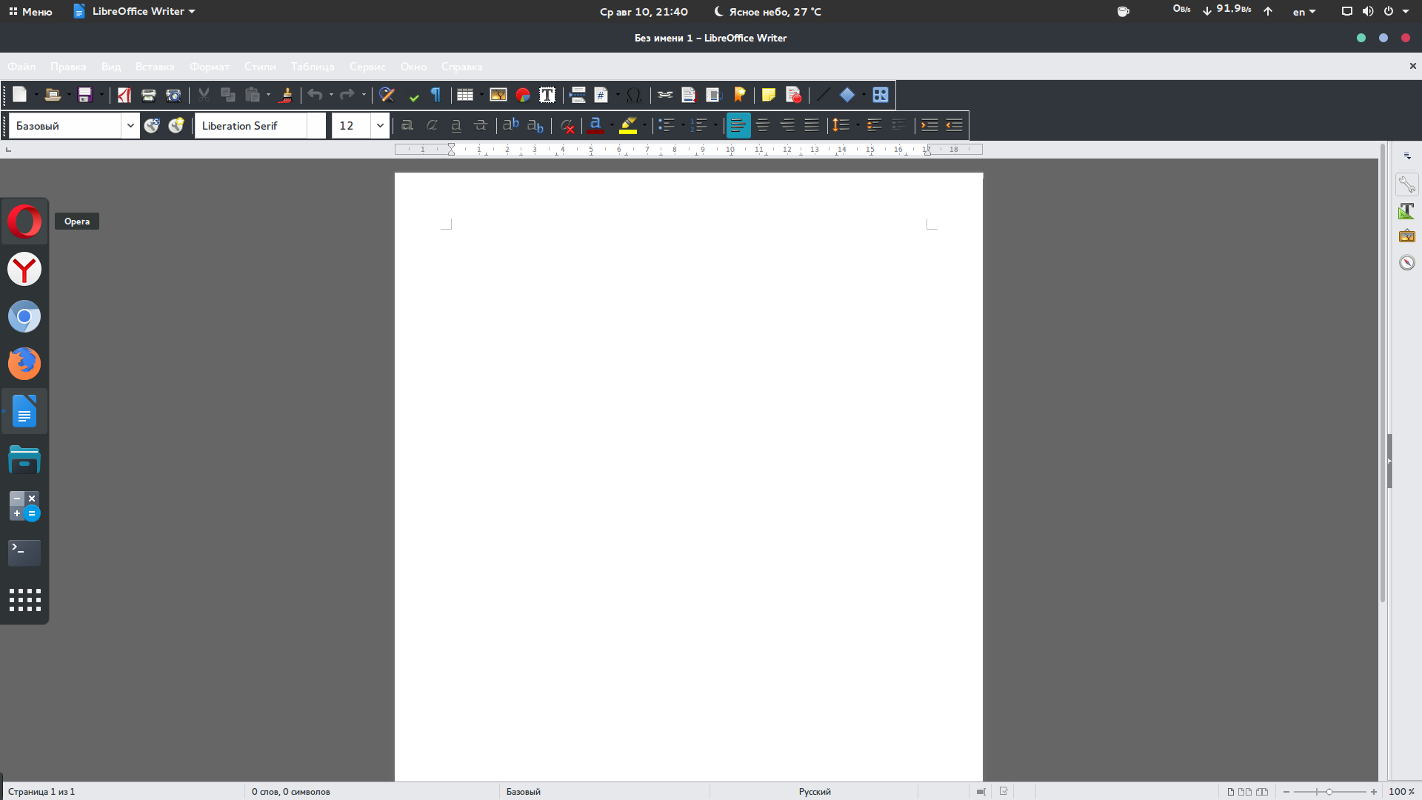The width and height of the screenshot is (1422, 800).
Task: Click the Insert Image icon
Action: click(498, 95)
